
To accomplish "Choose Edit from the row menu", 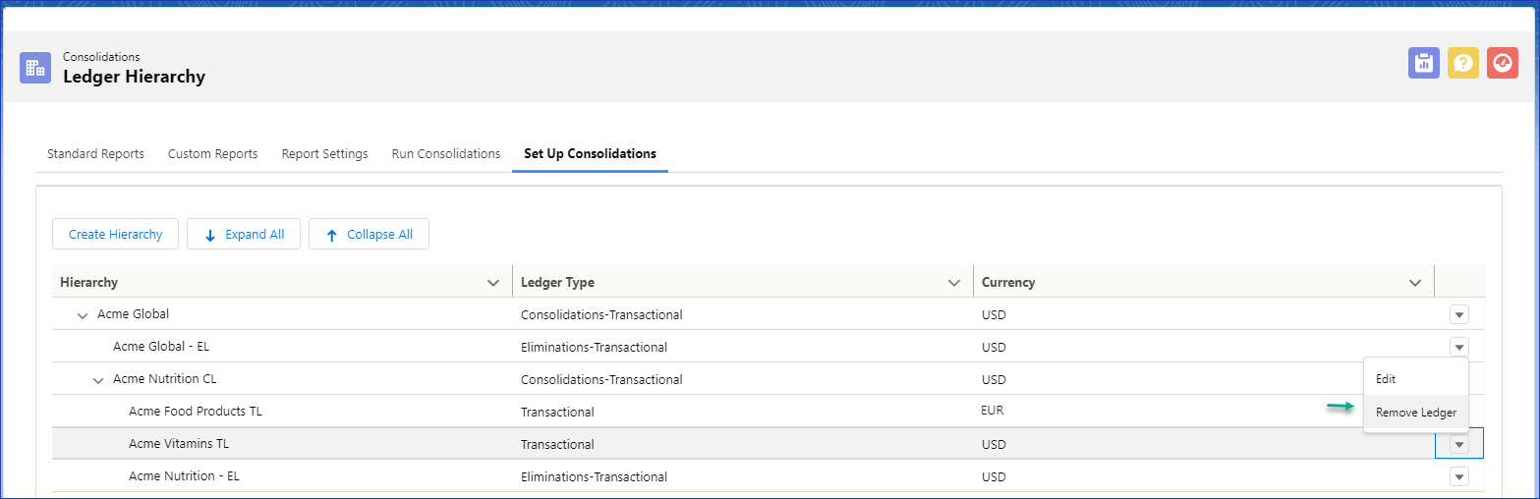I will [1416, 379].
